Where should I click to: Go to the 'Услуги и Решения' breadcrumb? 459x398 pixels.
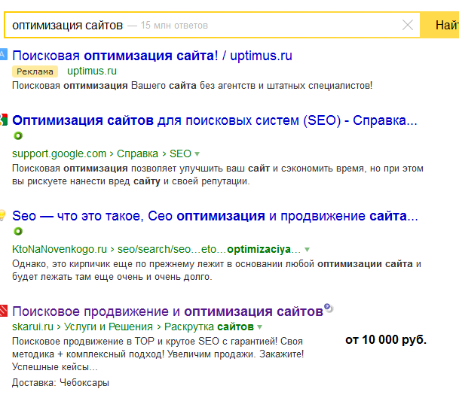click(109, 327)
